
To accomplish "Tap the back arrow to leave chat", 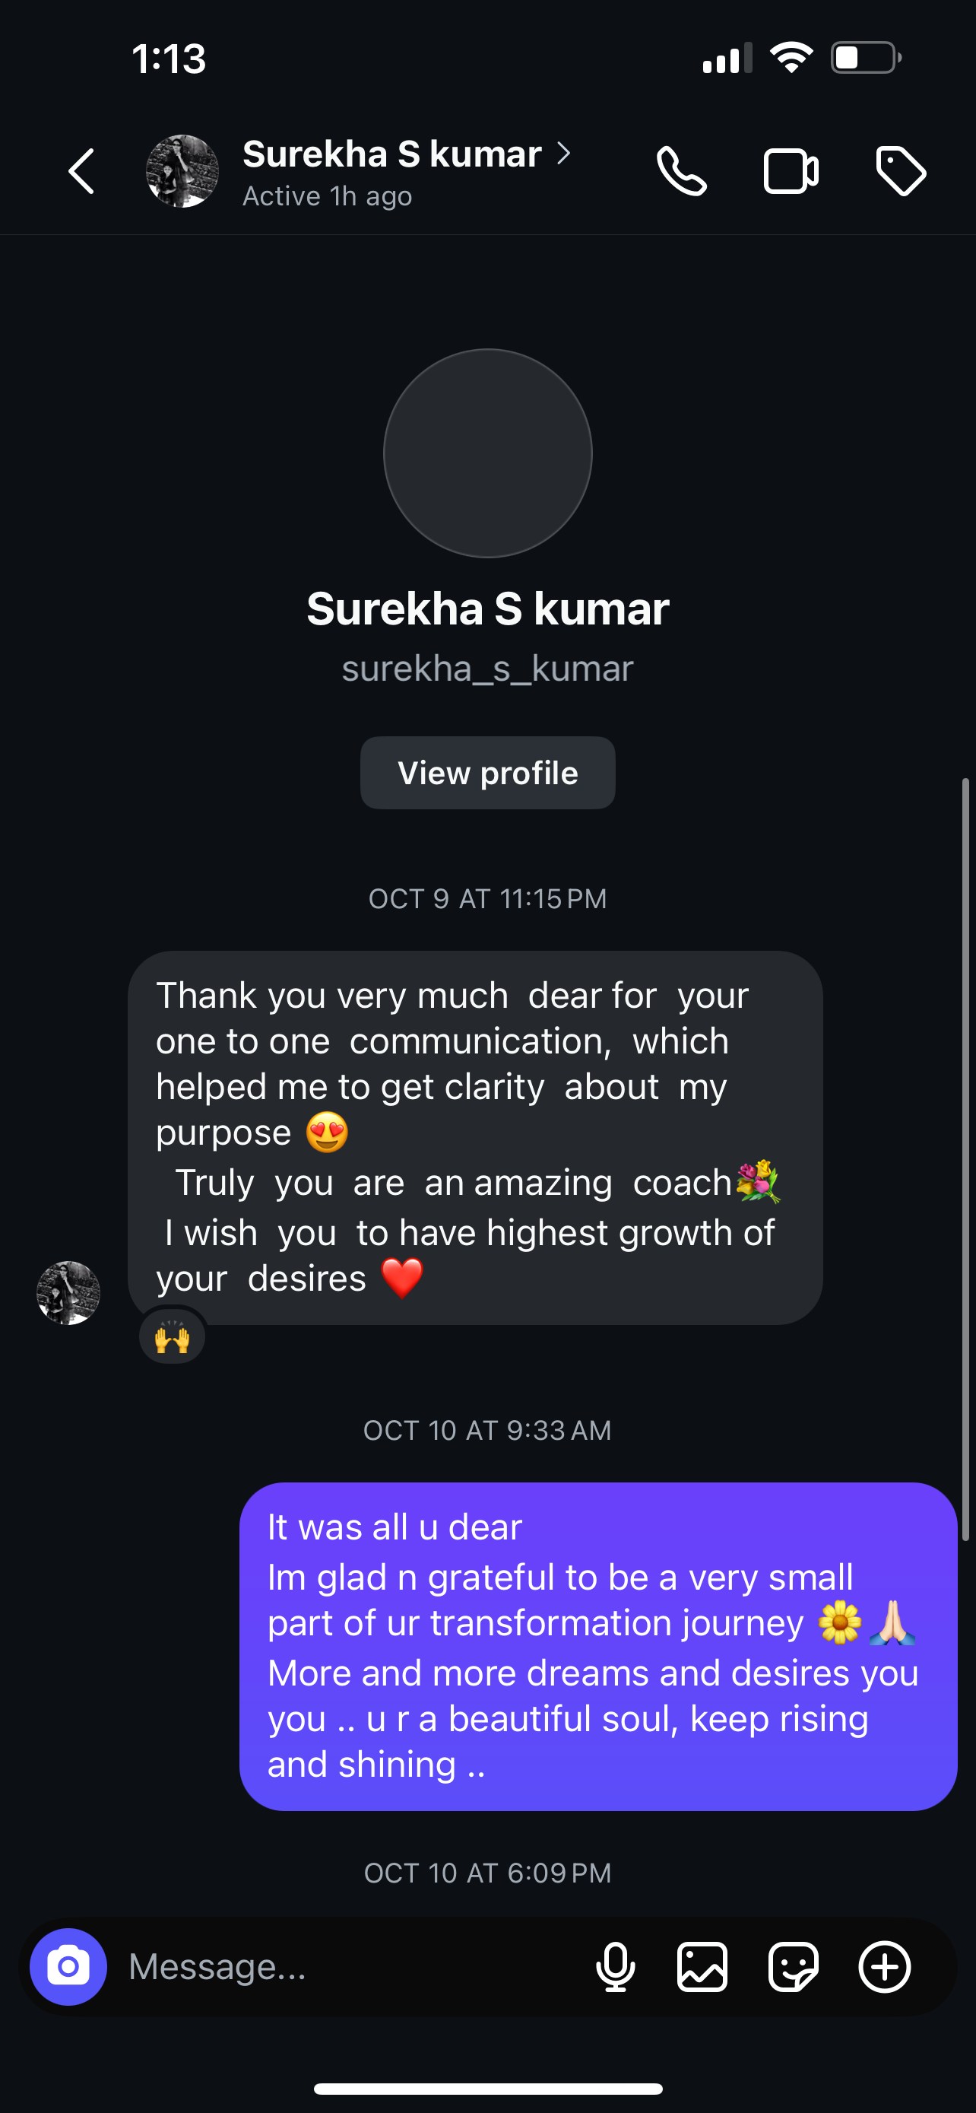I will pos(81,171).
